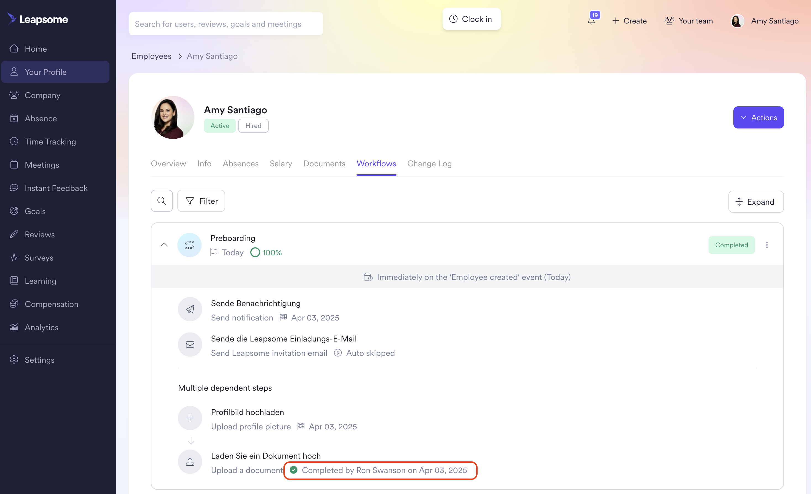Open Settings in the sidebar

[x=55, y=360]
